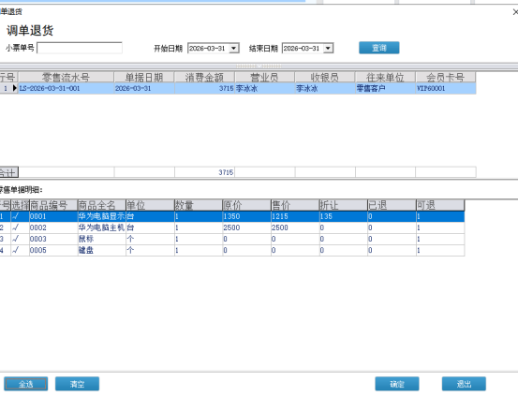This screenshot has width=518, height=396.
Task: Focus the 小票单号 input field
Action: (x=80, y=48)
